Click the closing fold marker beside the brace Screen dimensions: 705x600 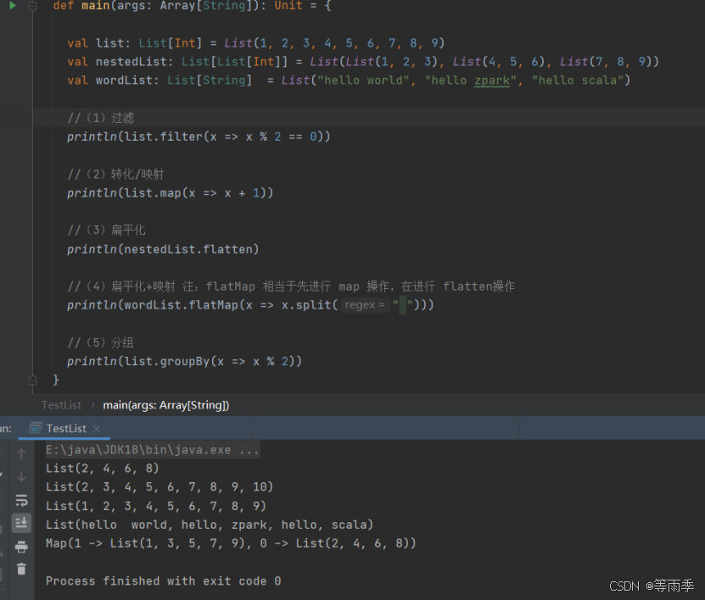click(x=32, y=380)
